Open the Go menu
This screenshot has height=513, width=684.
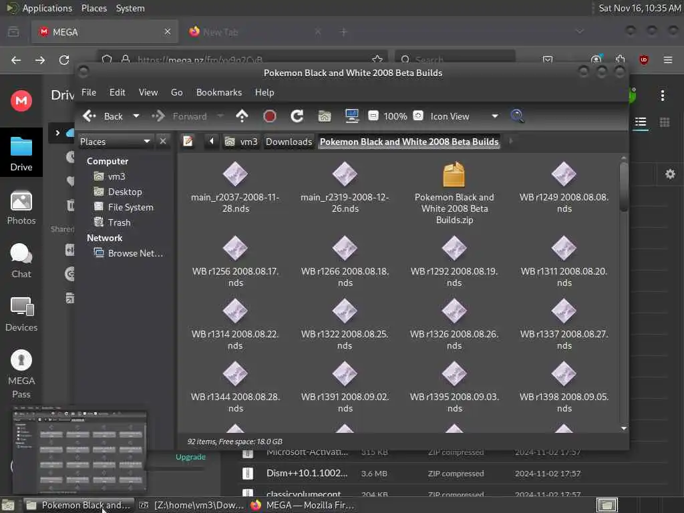click(x=176, y=92)
